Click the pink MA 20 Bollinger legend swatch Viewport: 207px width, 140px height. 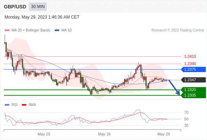(7, 30)
